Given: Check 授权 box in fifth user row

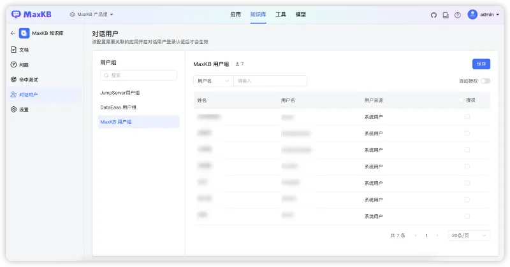Looking at the screenshot, I should pyautogui.click(x=467, y=183).
